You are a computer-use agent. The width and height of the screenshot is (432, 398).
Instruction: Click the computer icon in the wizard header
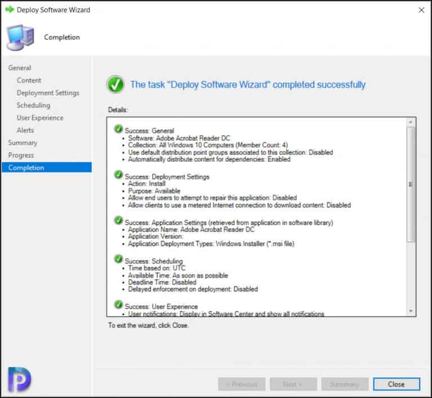(20, 38)
